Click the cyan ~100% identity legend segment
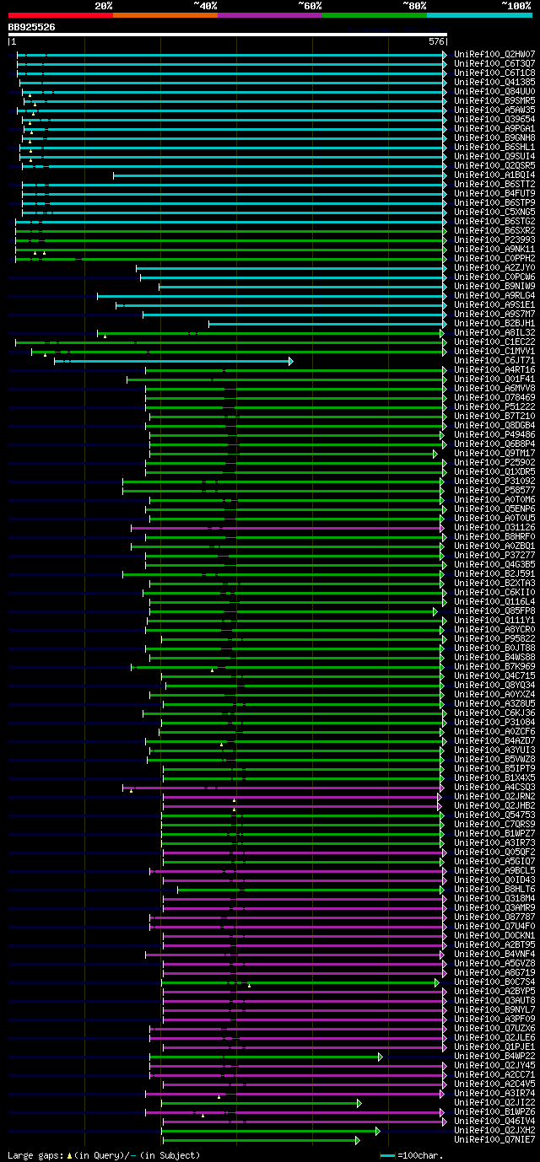Screen dimensions: 540x1162 [479, 15]
